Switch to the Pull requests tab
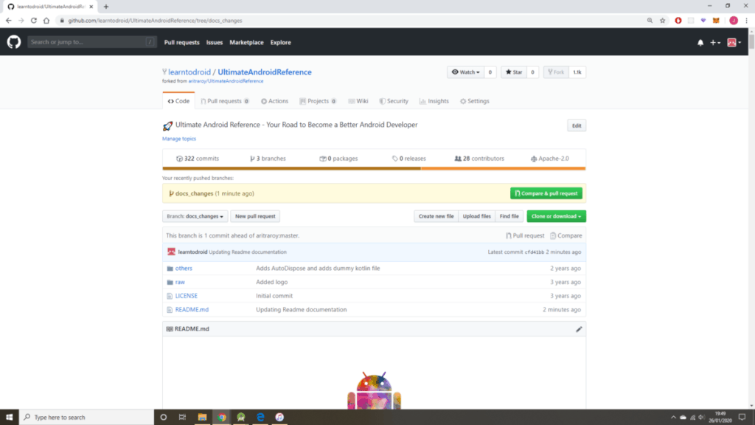Image resolution: width=755 pixels, height=425 pixels. [x=224, y=101]
